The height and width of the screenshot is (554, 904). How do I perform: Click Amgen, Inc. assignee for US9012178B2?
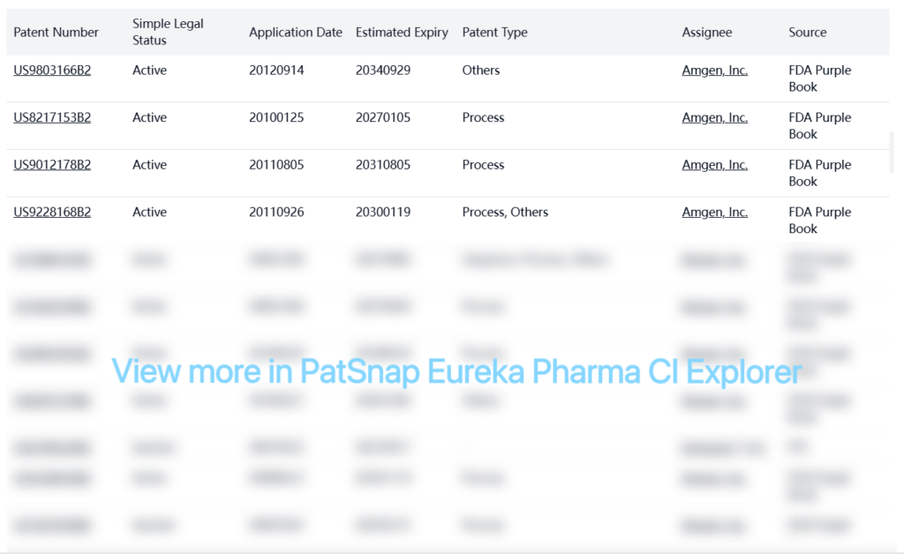click(x=714, y=165)
